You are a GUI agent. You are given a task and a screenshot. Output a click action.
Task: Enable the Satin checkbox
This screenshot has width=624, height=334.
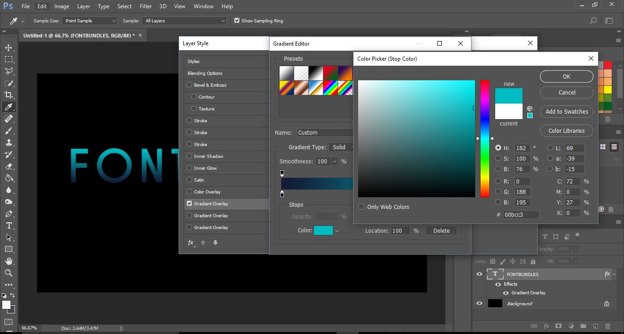(x=190, y=180)
